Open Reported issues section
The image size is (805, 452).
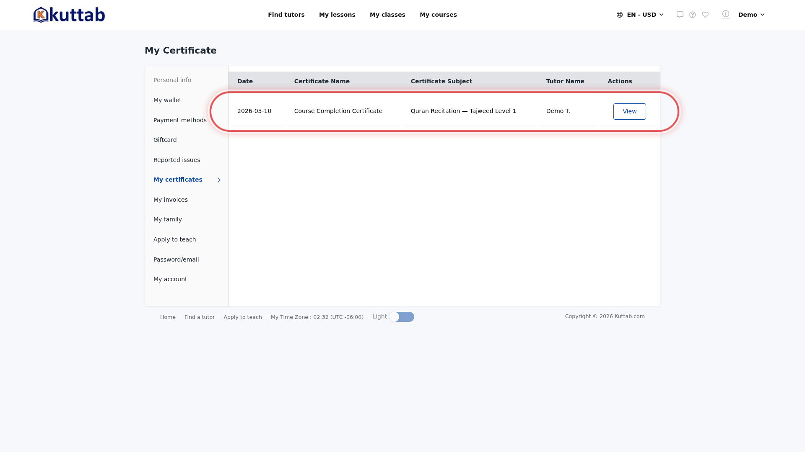click(x=177, y=160)
